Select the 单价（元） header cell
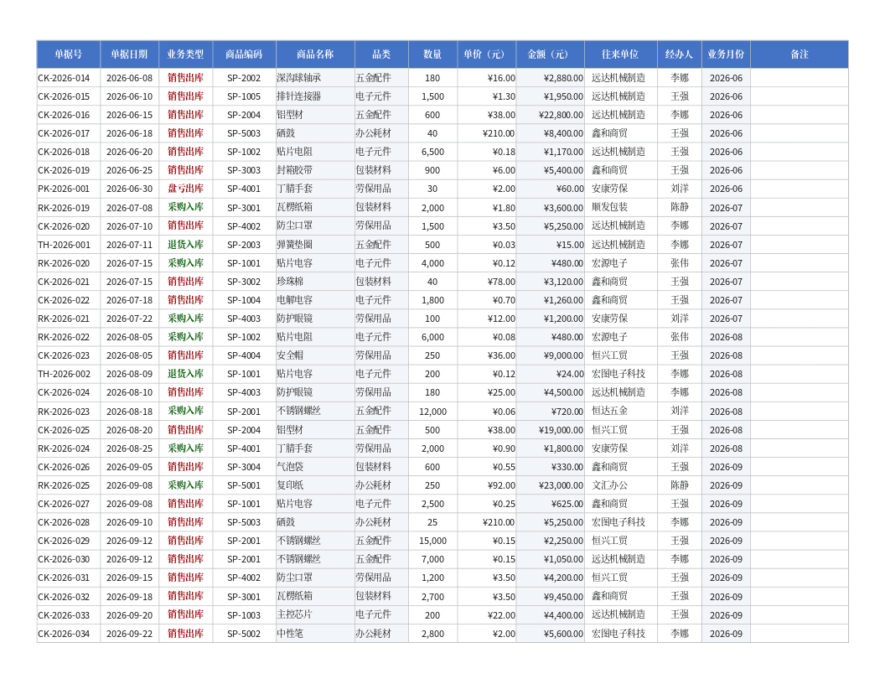 (x=487, y=54)
